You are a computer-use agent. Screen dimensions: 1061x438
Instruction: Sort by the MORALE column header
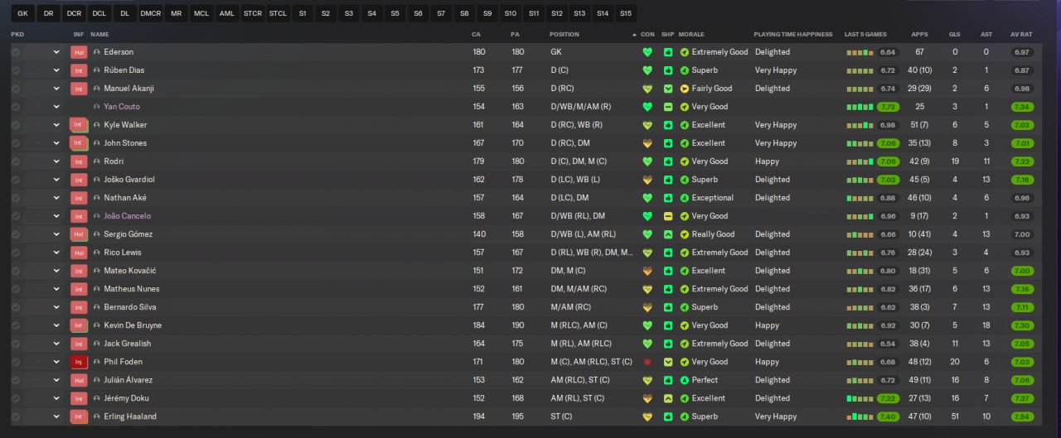[691, 35]
